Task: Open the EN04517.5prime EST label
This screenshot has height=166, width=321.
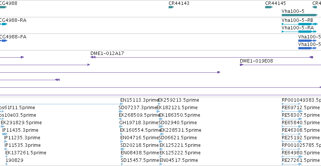Action: pos(179,160)
